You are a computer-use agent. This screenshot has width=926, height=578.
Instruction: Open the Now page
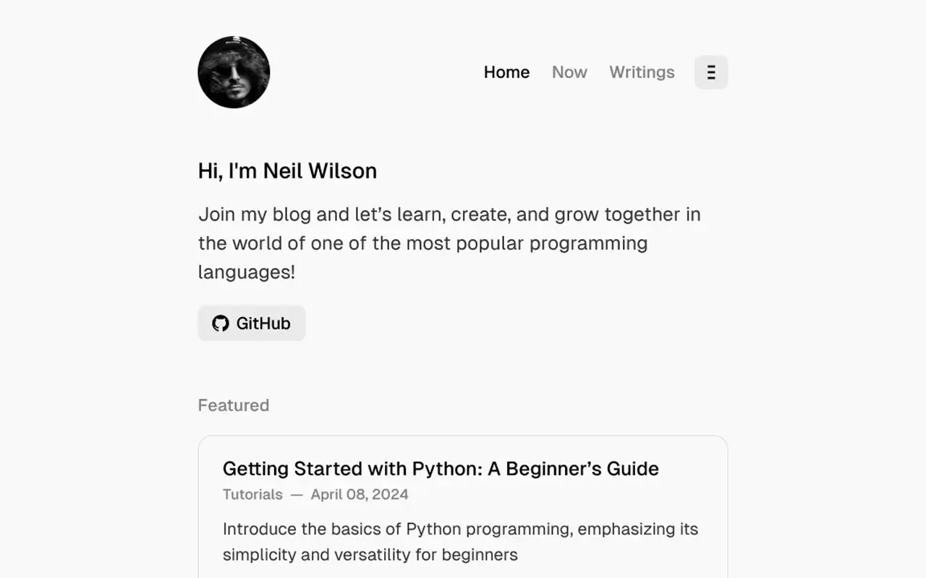[x=569, y=72]
